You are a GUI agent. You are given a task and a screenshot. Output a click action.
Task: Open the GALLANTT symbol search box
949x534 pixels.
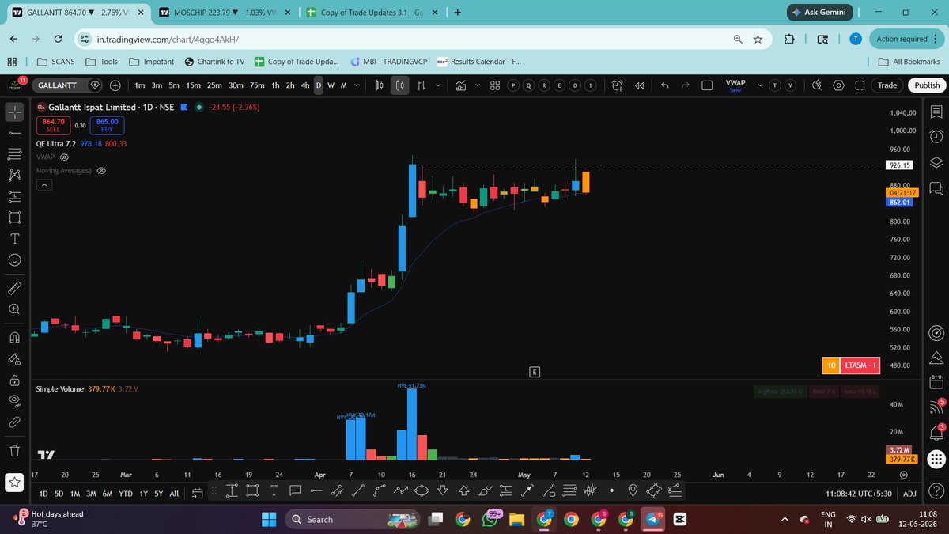coord(67,85)
